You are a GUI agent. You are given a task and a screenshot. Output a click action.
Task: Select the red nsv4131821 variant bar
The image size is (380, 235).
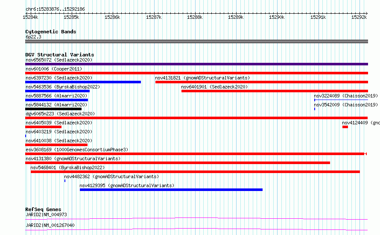pyautogui.click(x=262, y=82)
